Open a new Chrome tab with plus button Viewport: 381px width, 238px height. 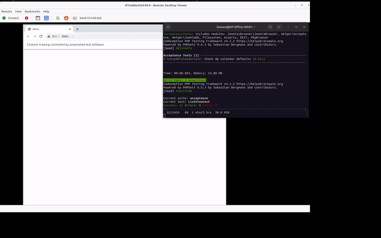(77, 29)
